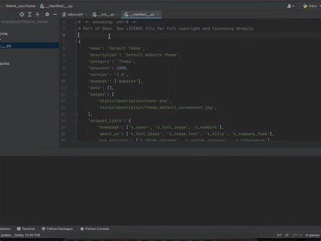The height and width of the screenshot is (241, 321).
Task: Click the LICENSE comment on line 2
Action: coord(167,28)
